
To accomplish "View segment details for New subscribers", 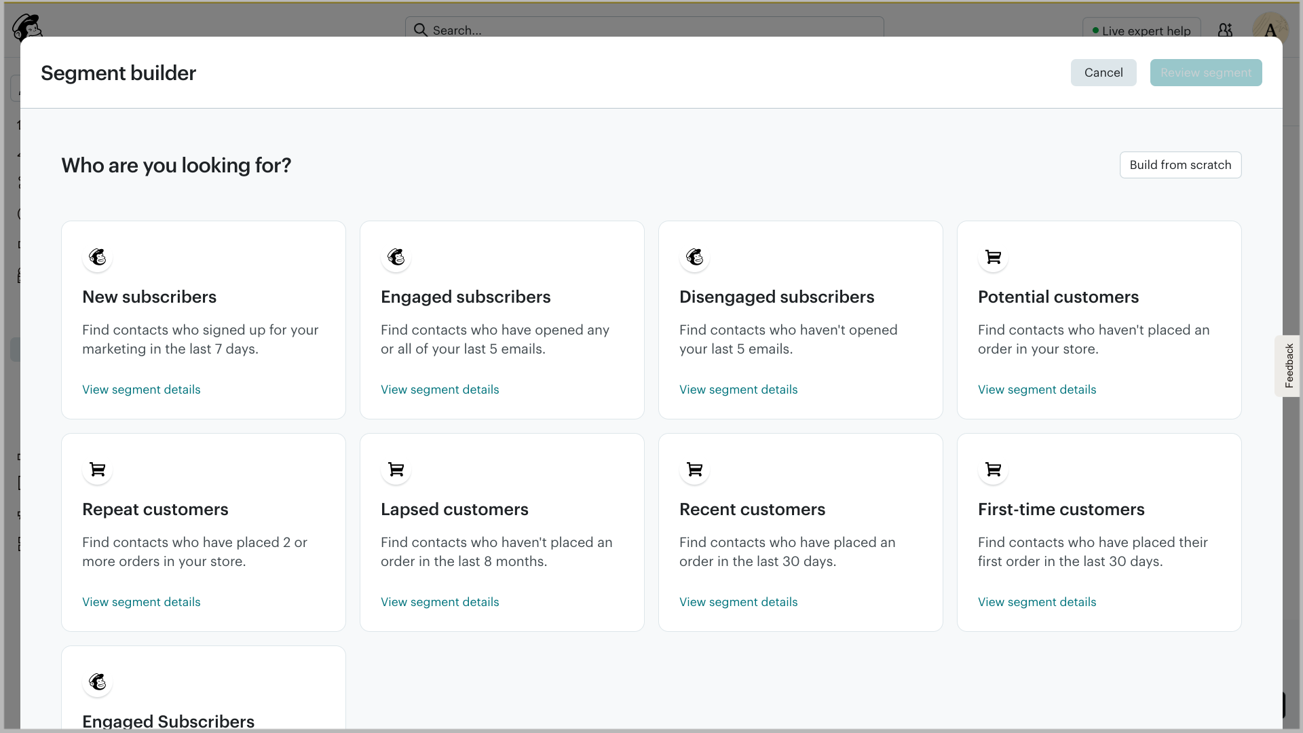I will tap(141, 390).
